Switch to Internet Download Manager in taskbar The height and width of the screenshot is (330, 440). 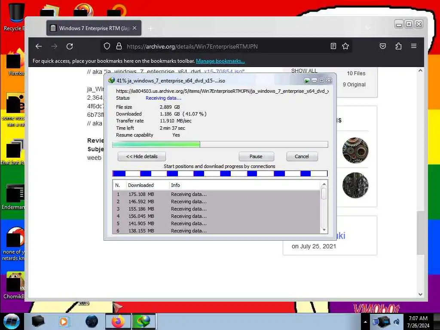[x=144, y=321]
